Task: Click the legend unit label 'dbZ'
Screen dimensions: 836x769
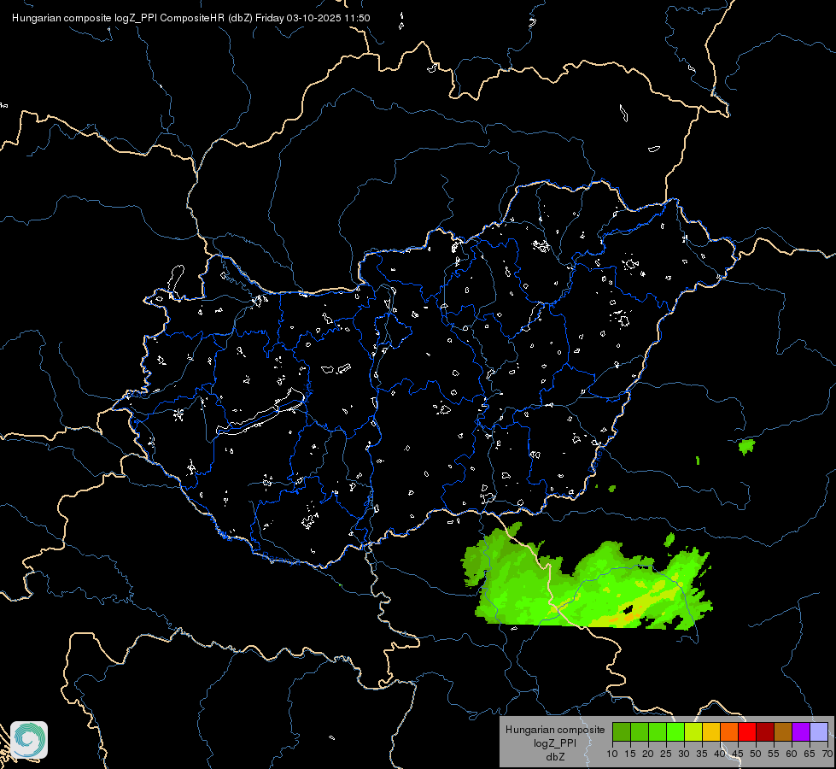Action: tap(555, 757)
